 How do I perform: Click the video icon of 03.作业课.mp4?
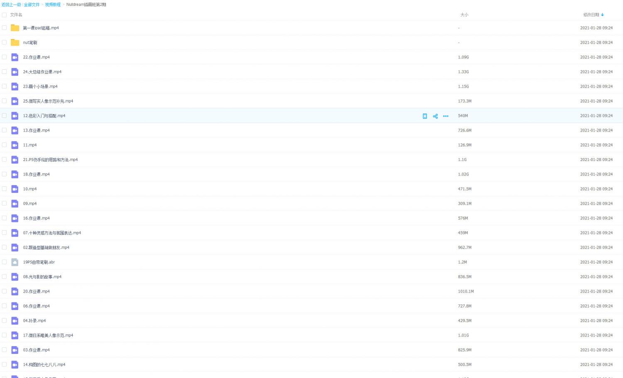(x=15, y=350)
